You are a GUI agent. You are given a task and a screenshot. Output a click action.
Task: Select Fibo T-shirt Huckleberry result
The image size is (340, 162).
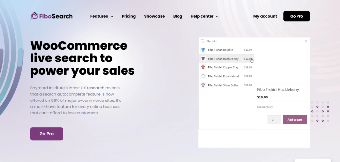[x=226, y=59]
